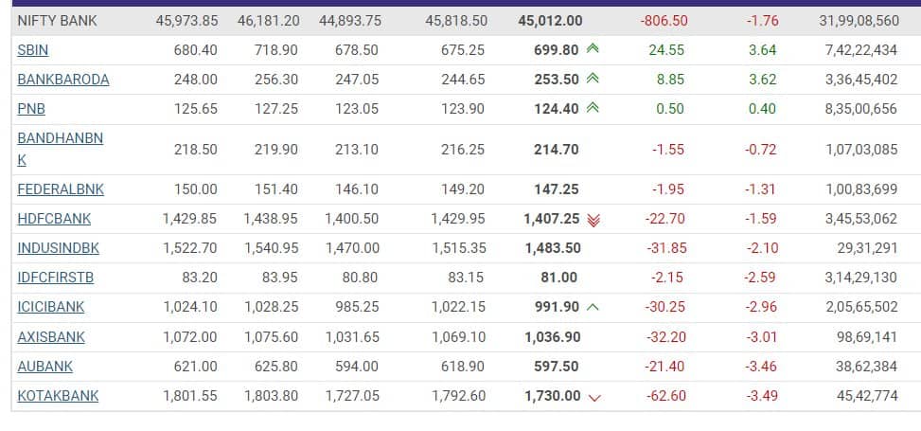Go to the KOTAKBANK quote page
The height and width of the screenshot is (431, 921).
point(58,396)
